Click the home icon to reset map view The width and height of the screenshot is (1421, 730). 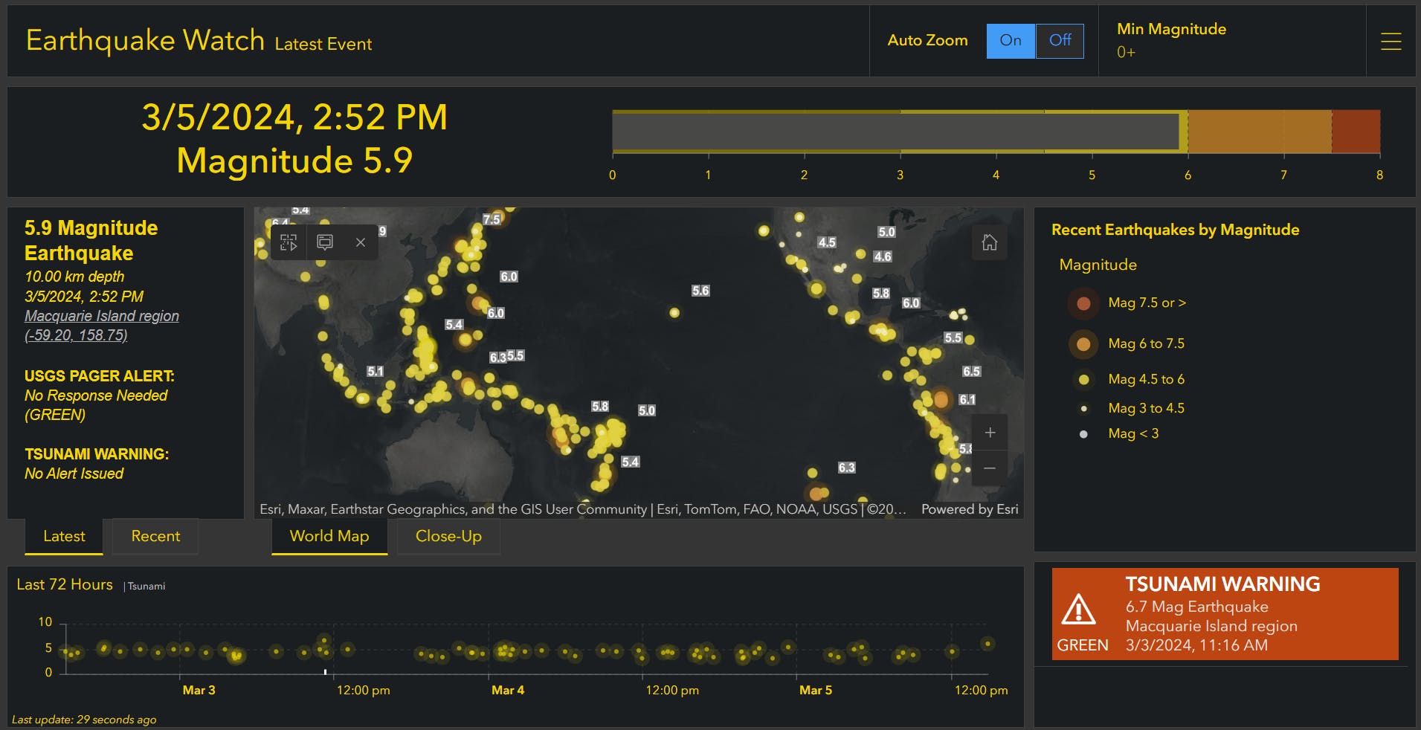[990, 242]
